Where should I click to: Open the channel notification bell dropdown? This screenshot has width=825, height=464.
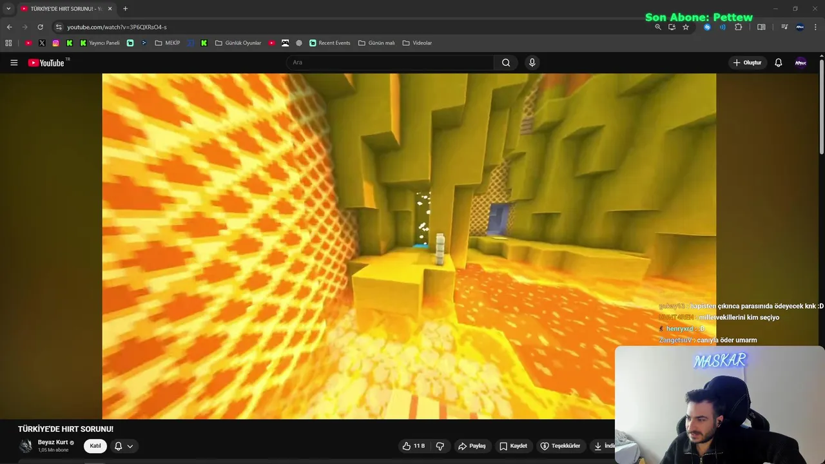(x=124, y=446)
